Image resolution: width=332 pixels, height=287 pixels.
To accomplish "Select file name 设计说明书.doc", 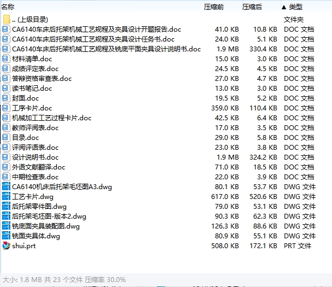I will click(x=35, y=157).
